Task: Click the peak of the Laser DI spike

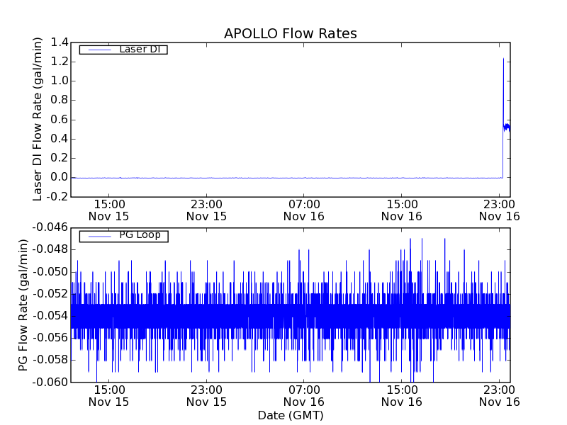Action: click(503, 59)
